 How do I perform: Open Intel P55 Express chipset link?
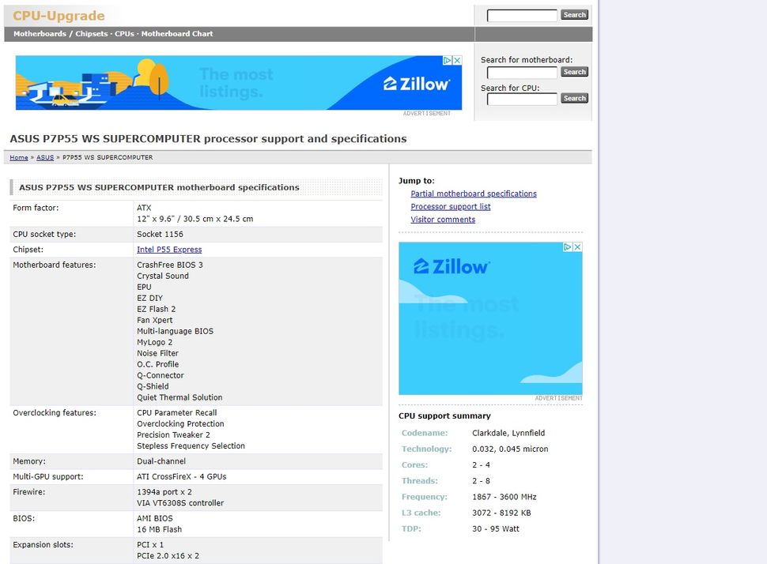point(169,250)
